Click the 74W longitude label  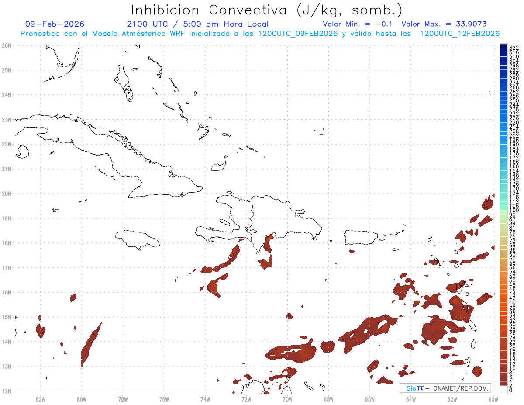pyautogui.click(x=205, y=399)
